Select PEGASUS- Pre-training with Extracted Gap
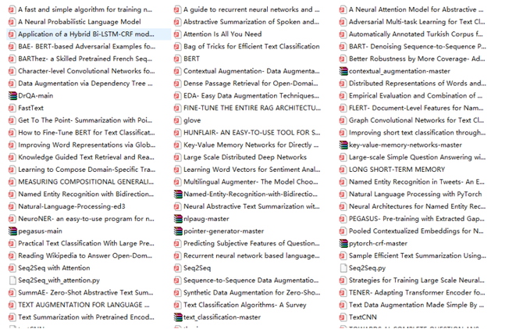 click(x=417, y=219)
